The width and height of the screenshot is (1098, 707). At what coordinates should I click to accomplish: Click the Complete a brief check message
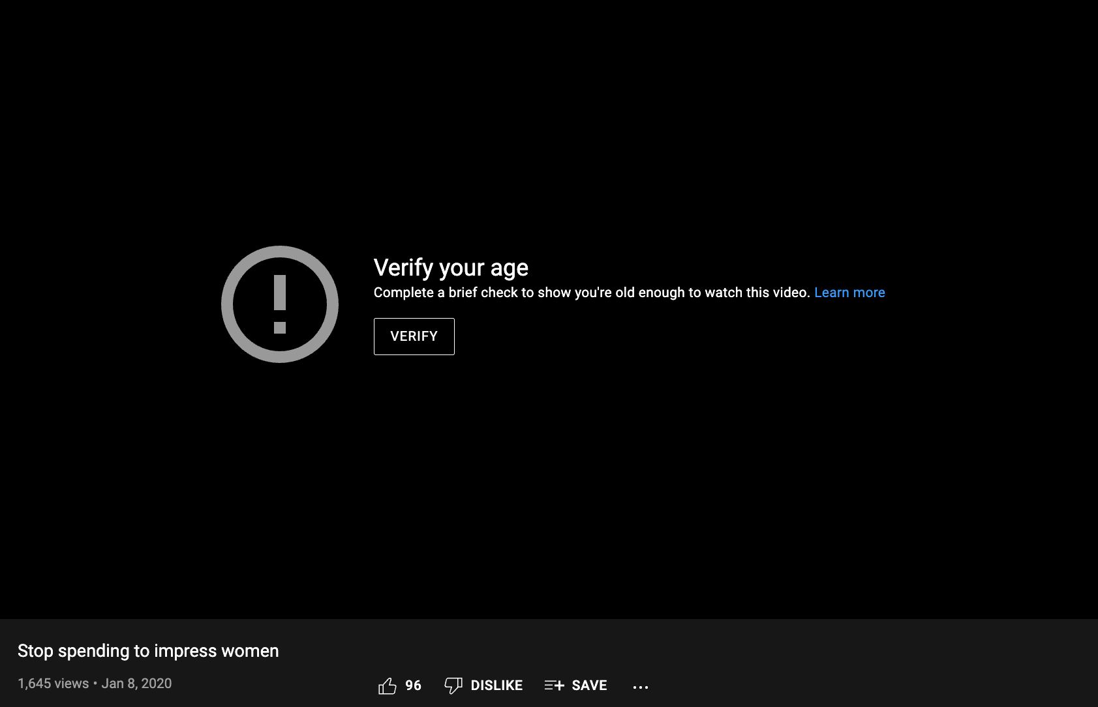[592, 293]
